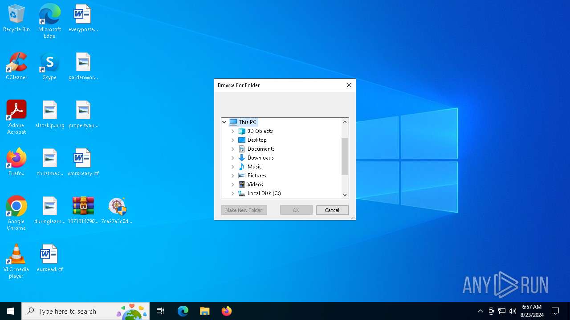The width and height of the screenshot is (570, 320).
Task: Select the wordseasy.rtf document icon
Action: point(83,163)
